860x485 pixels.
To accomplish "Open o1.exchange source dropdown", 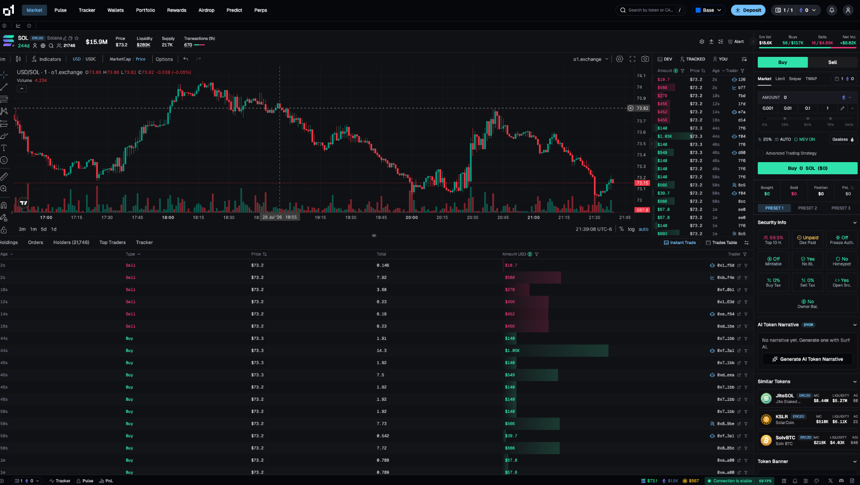I will click(x=591, y=59).
